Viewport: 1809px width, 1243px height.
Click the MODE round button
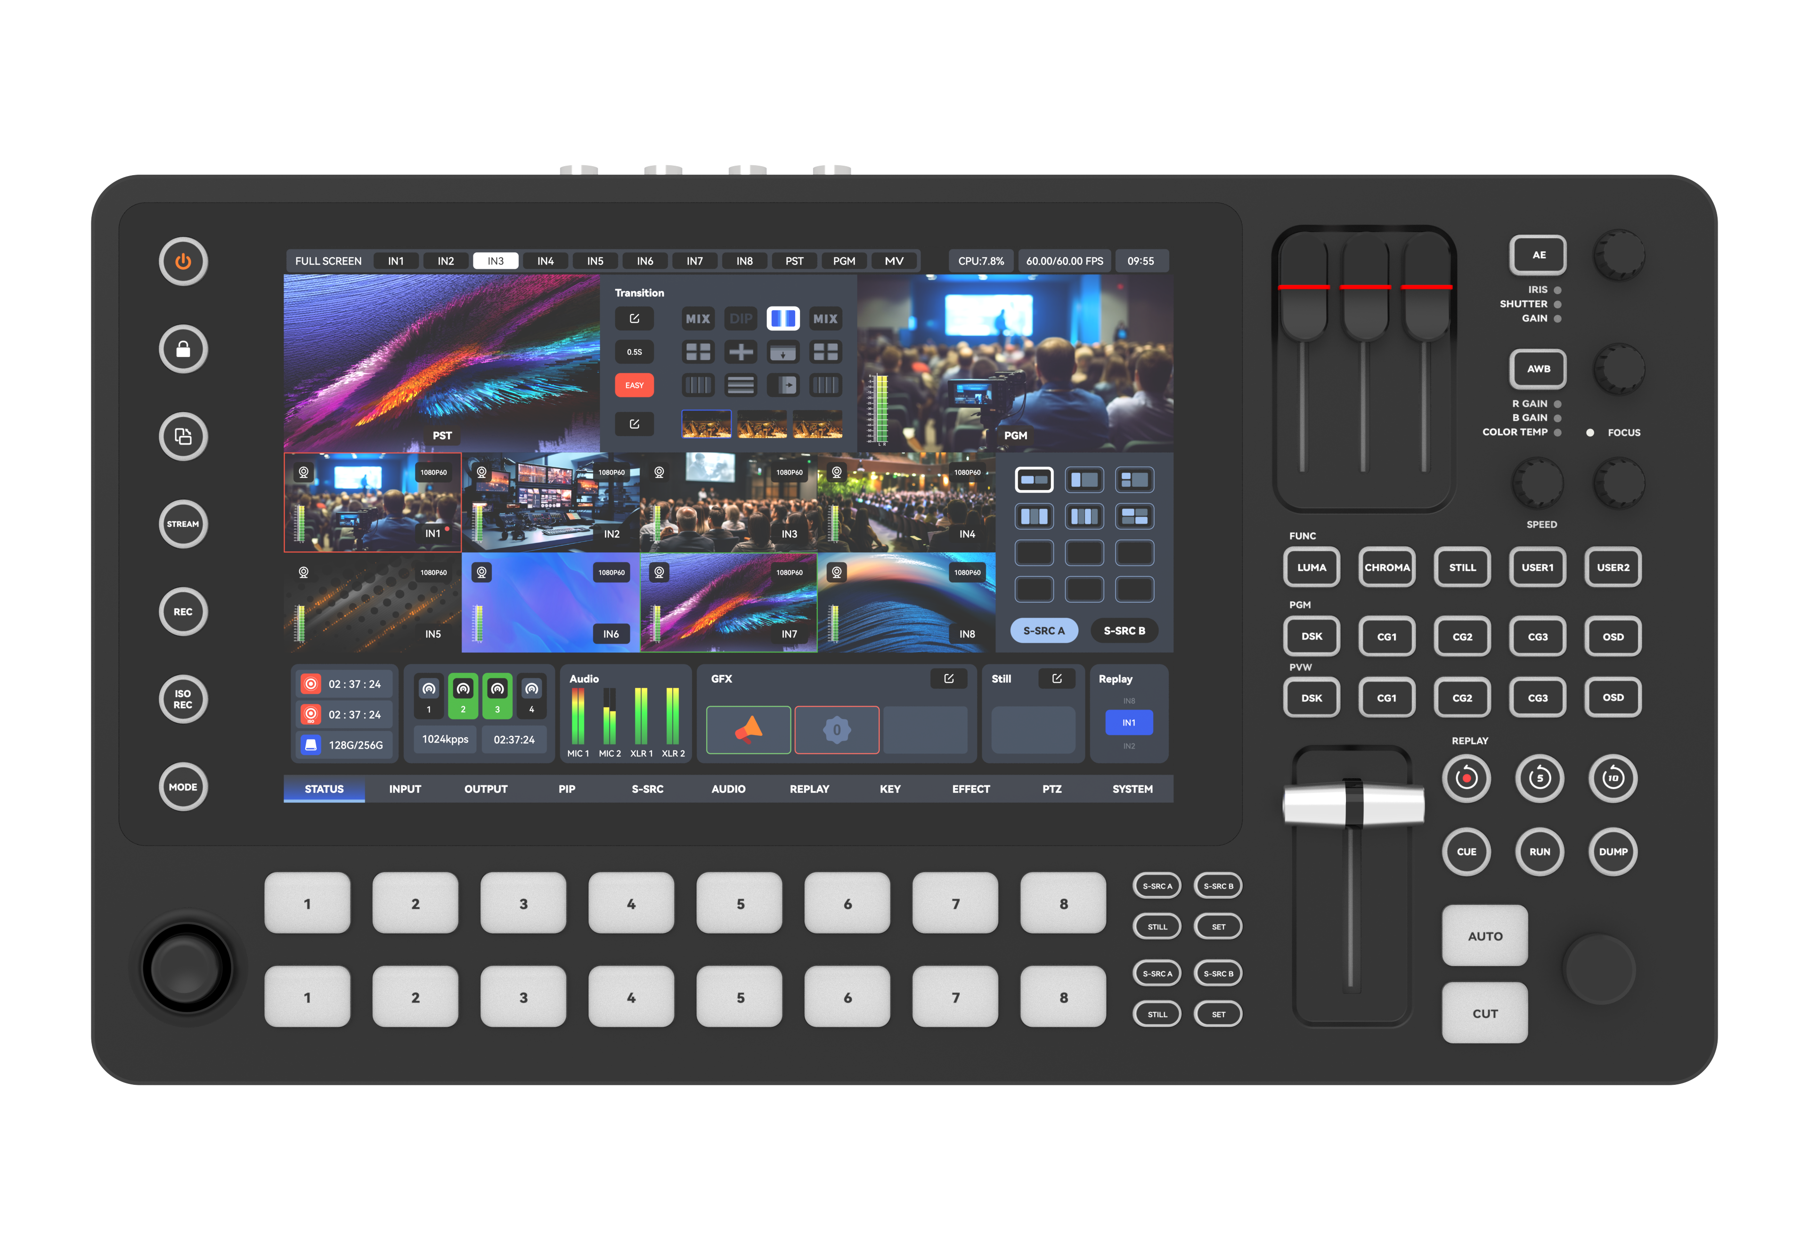click(x=183, y=787)
